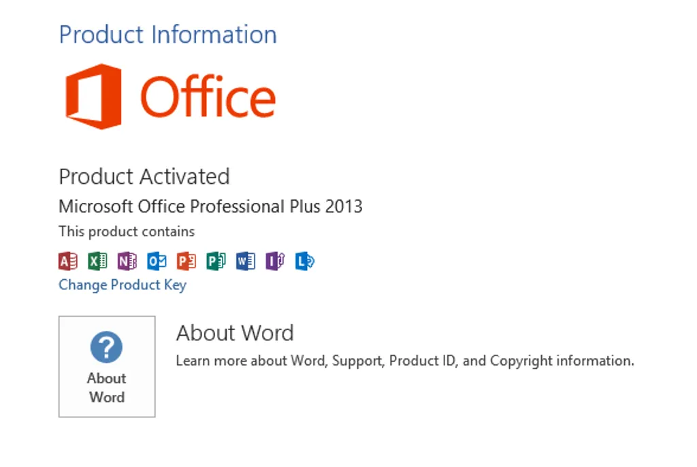Select the purple OneNote icon
Screen dimensions: 697x467
click(x=127, y=261)
